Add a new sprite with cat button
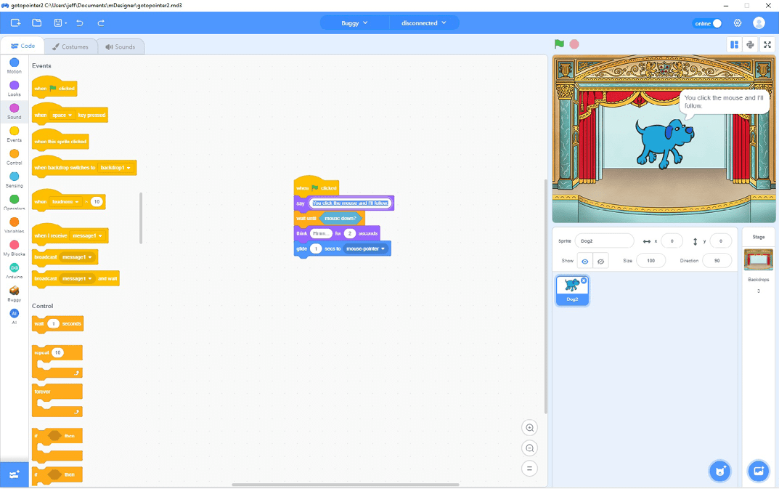The height and width of the screenshot is (489, 779). click(x=720, y=471)
